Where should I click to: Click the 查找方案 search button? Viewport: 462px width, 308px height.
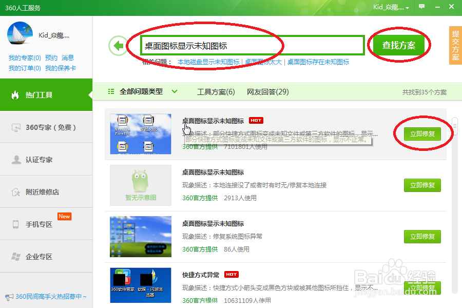pyautogui.click(x=399, y=45)
